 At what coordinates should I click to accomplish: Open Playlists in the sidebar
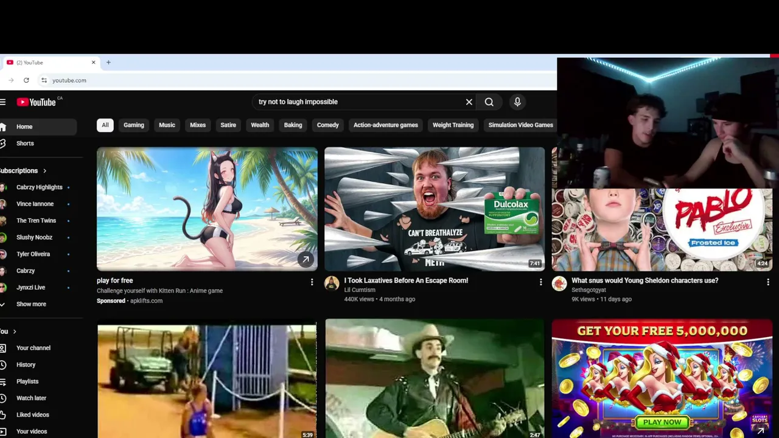pyautogui.click(x=27, y=381)
